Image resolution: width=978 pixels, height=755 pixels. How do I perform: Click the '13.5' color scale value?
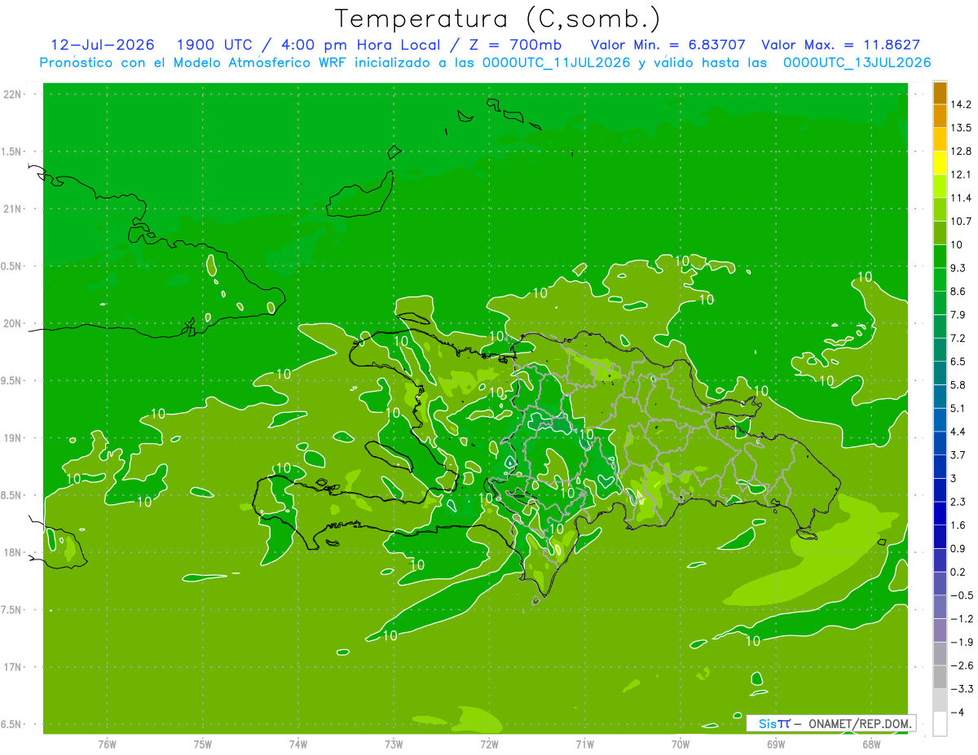[x=961, y=128]
